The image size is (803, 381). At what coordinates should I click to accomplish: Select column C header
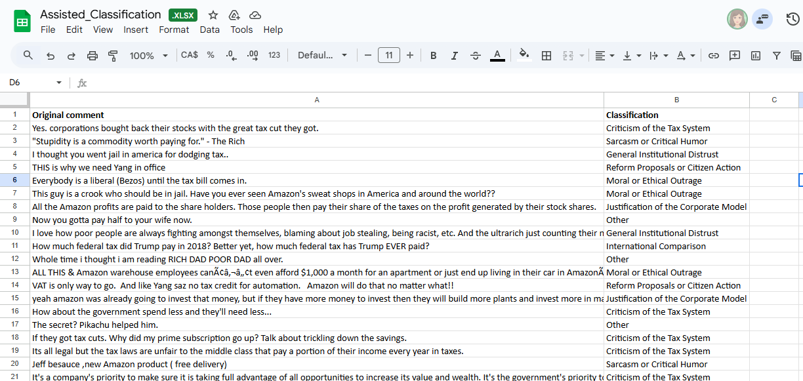point(774,100)
